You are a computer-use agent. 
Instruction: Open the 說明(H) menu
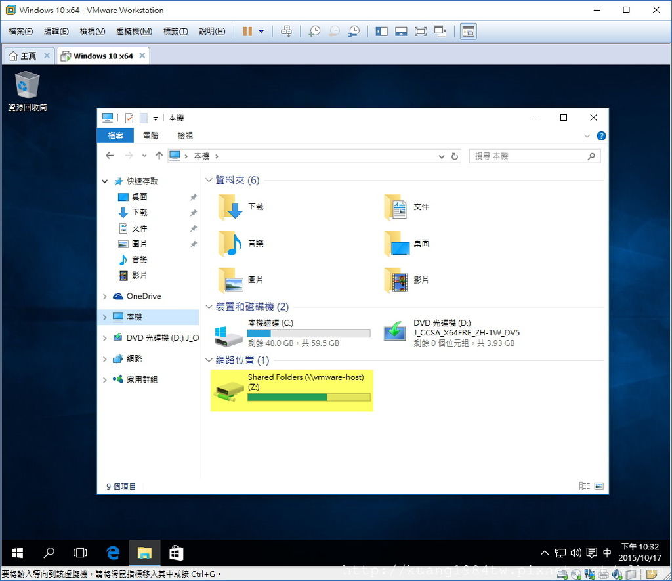tap(212, 32)
